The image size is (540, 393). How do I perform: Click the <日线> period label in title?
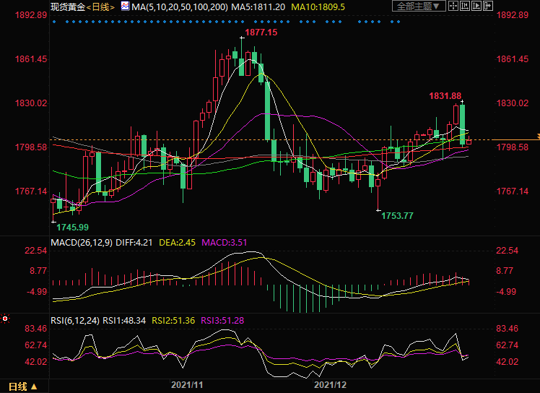[x=100, y=7]
